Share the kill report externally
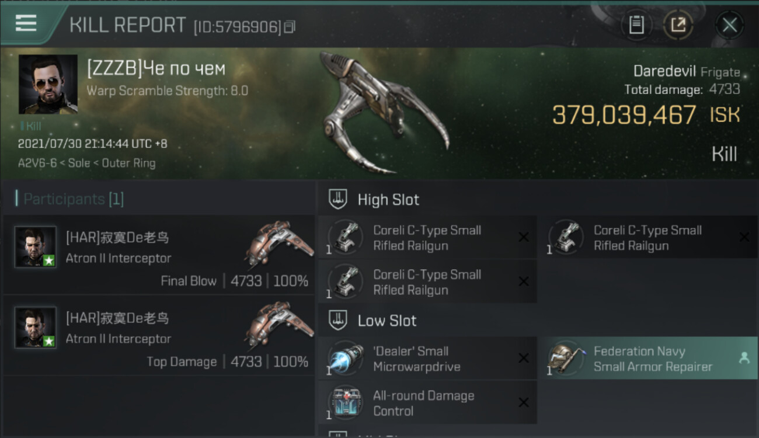 tap(678, 25)
